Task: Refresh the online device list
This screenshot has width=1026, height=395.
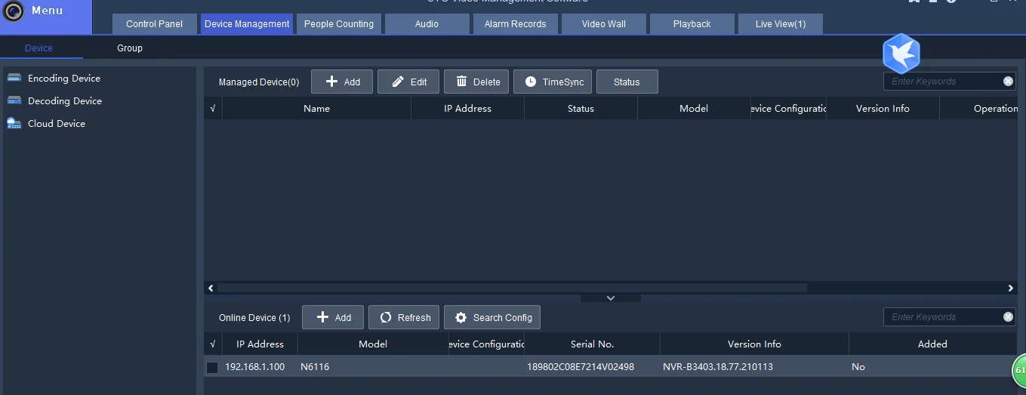Action: (x=404, y=317)
